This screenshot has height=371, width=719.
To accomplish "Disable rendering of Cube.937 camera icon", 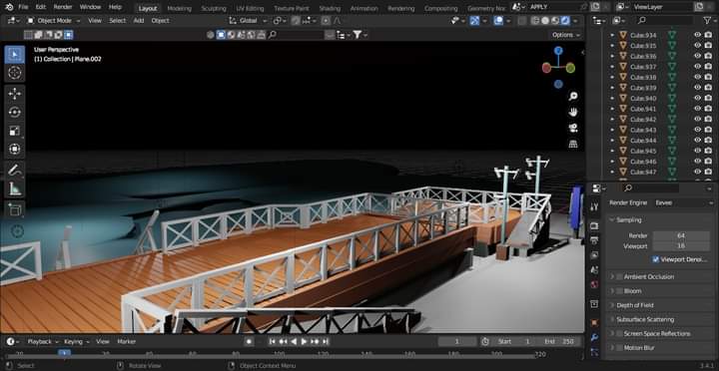I will pos(708,67).
